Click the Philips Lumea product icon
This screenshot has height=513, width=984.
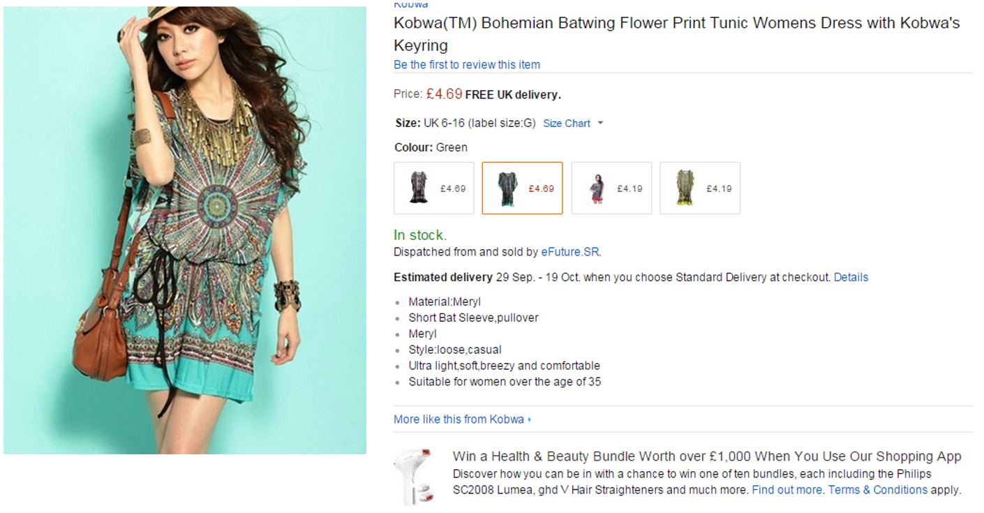click(414, 475)
